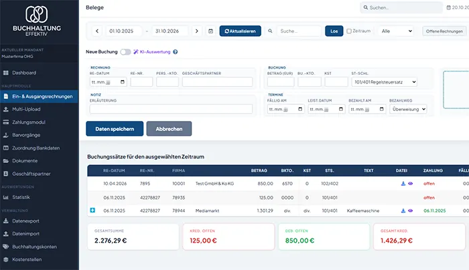Click the dashed file upload drop area
469x270 pixels.
[456, 90]
